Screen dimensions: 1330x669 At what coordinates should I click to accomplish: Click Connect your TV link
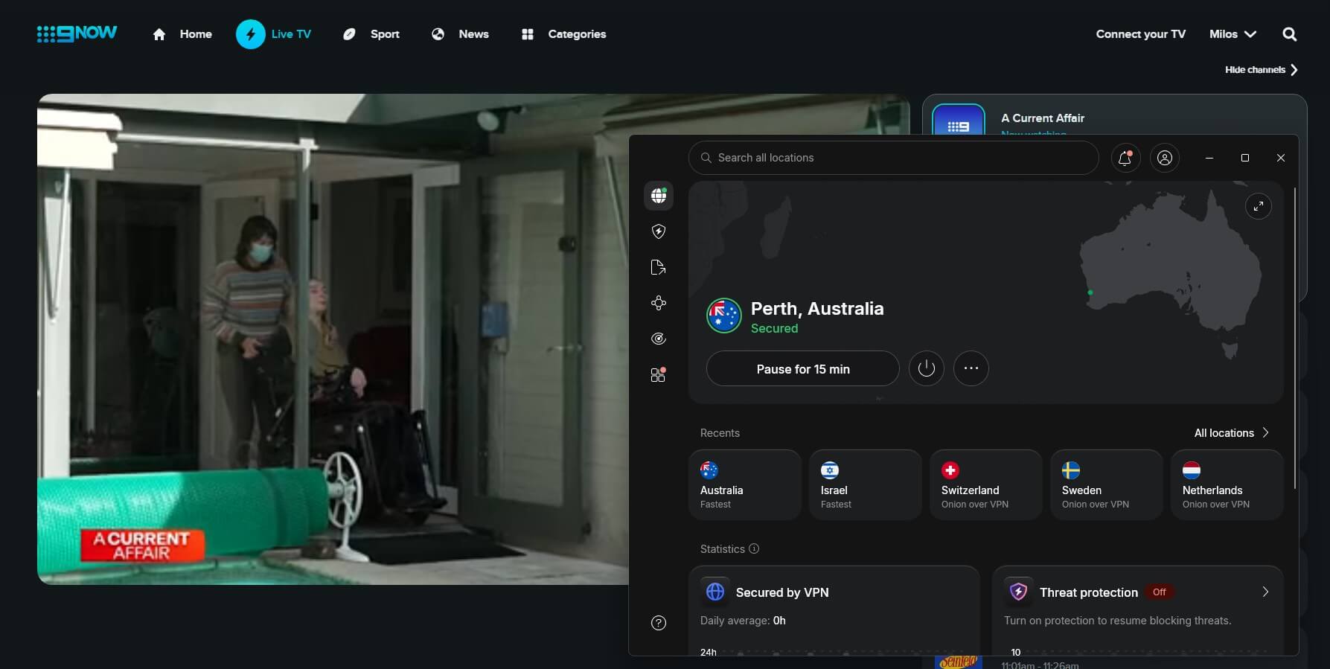coord(1140,34)
